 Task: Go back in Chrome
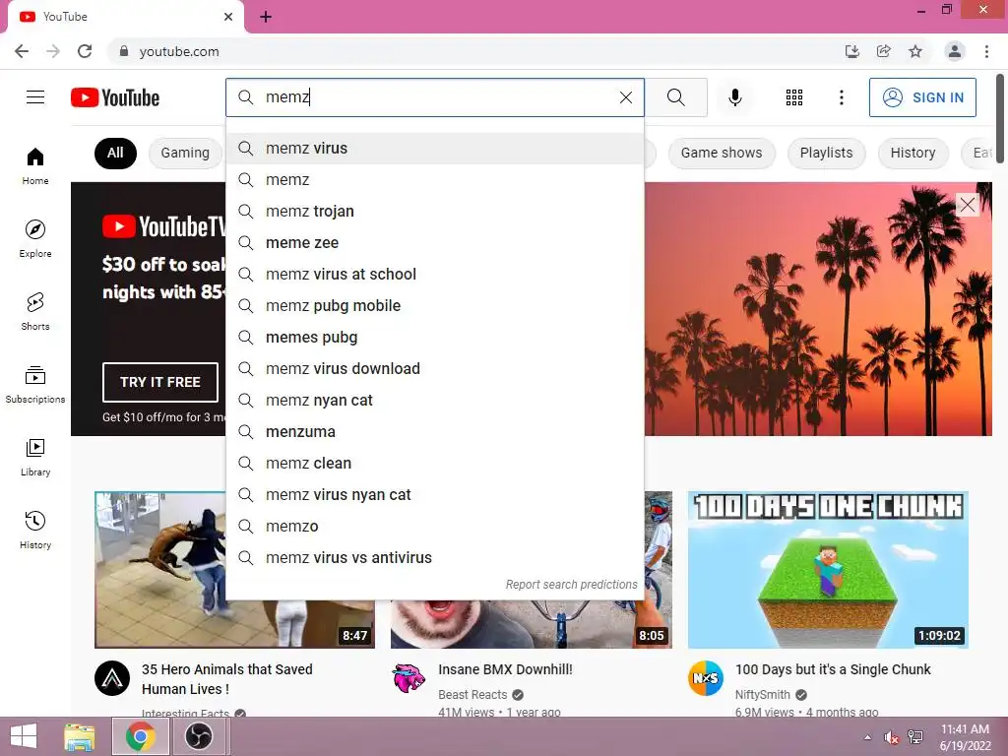pyautogui.click(x=22, y=51)
